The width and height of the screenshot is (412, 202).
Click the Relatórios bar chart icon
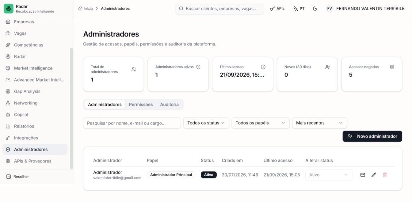[8, 126]
